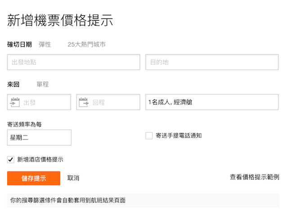This screenshot has height=216, width=287.
Task: Click the 寄送手提電話通知 label text
Action: (179, 135)
